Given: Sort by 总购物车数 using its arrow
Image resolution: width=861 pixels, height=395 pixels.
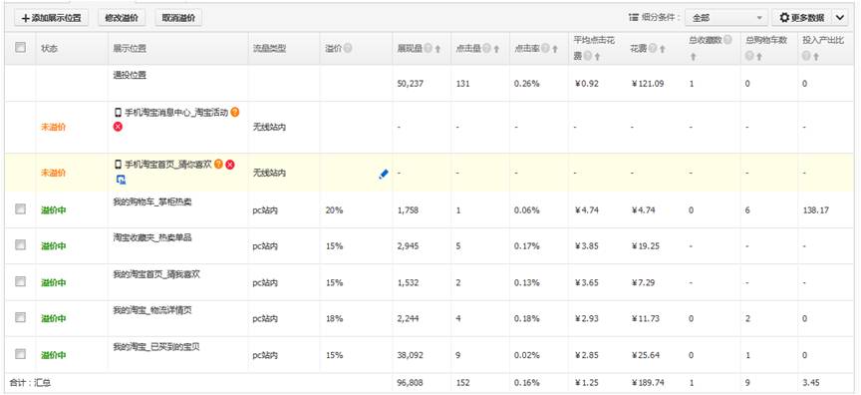Looking at the screenshot, I should coord(759,57).
